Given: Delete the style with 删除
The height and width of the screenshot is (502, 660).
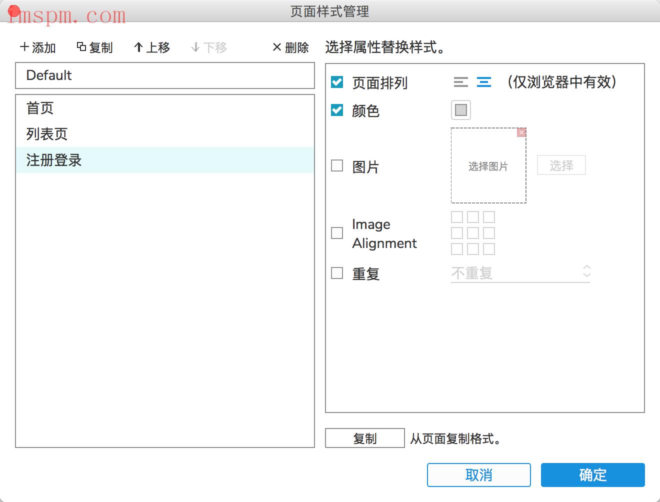Looking at the screenshot, I should [290, 47].
